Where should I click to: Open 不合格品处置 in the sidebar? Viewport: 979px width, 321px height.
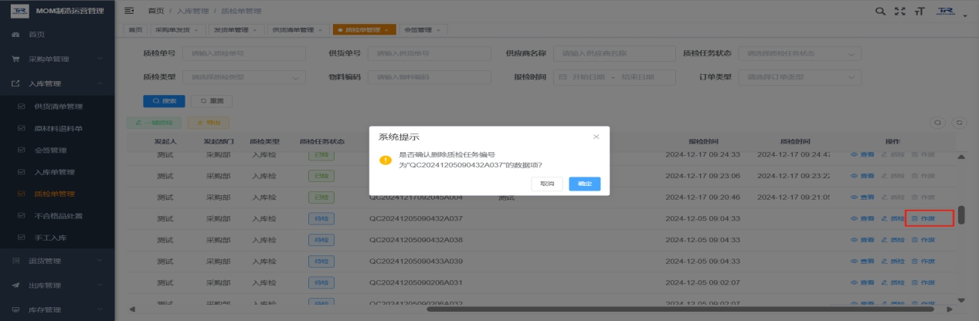coord(57,215)
